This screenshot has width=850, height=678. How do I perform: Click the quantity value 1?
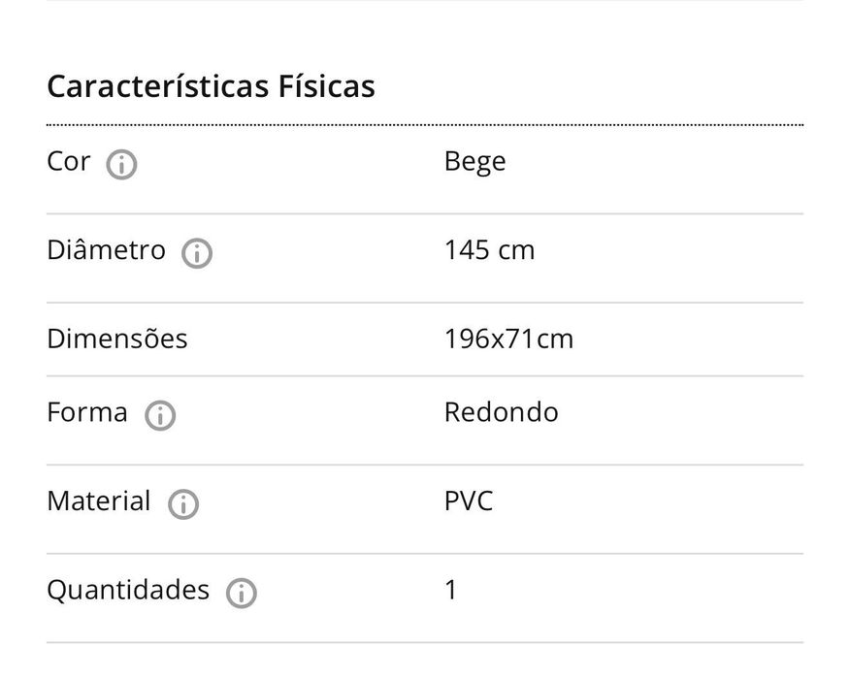(451, 590)
